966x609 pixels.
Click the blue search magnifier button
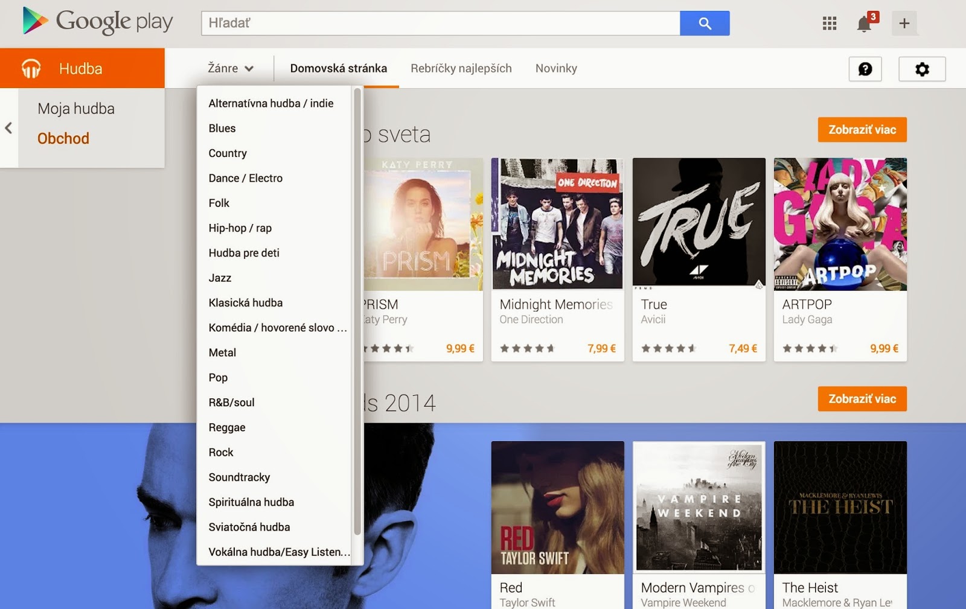705,23
